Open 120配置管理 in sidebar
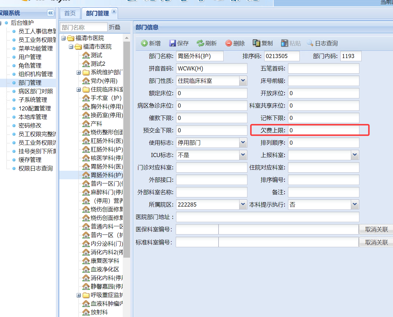The width and height of the screenshot is (393, 317). click(x=35, y=109)
